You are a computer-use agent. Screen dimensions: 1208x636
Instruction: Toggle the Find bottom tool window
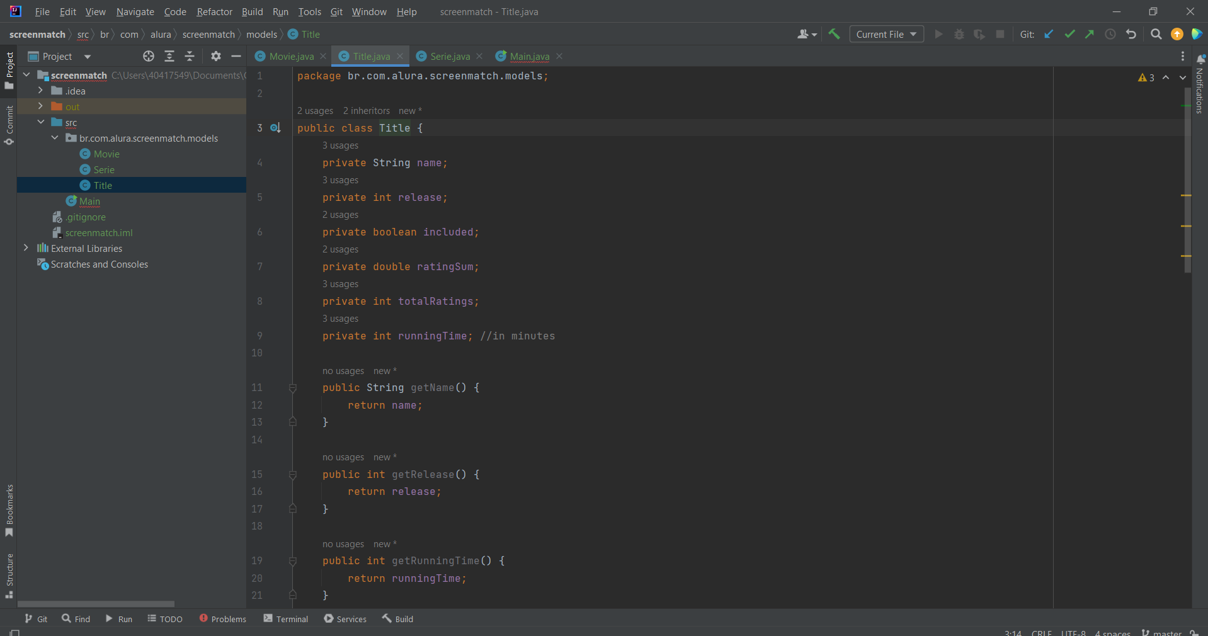76,619
